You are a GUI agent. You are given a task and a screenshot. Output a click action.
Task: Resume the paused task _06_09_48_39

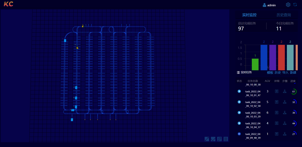click(x=239, y=134)
